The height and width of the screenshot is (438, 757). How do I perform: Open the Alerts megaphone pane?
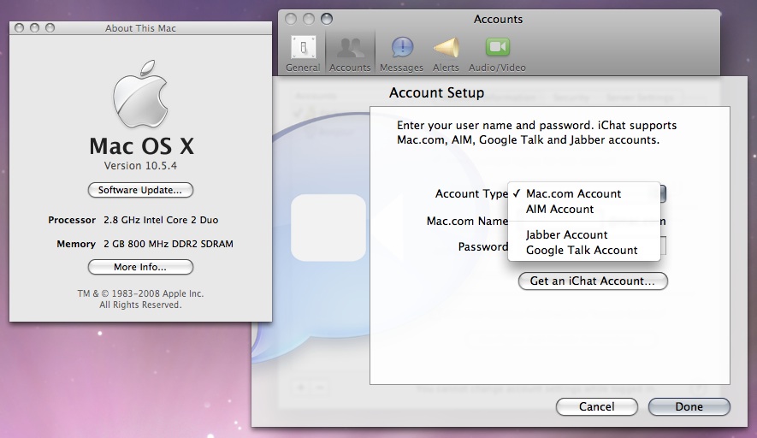pos(446,54)
